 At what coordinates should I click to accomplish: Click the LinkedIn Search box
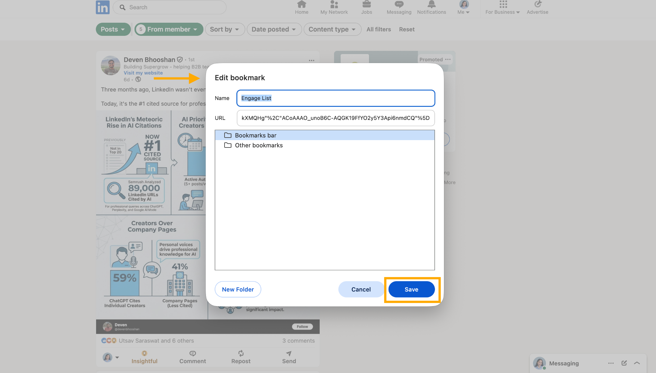coord(169,7)
